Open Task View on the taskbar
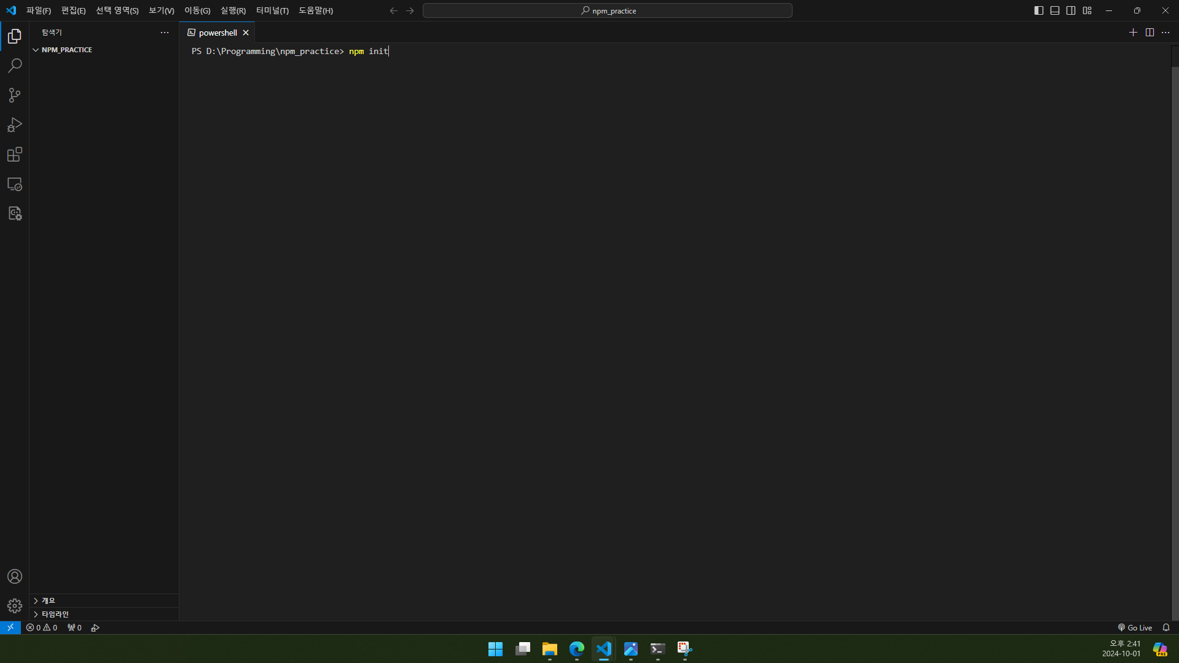This screenshot has height=663, width=1179. click(523, 649)
